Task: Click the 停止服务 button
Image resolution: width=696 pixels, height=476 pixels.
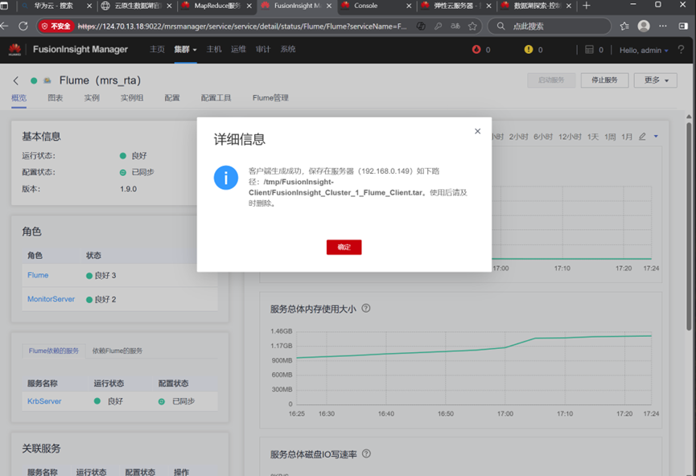Action: 604,80
